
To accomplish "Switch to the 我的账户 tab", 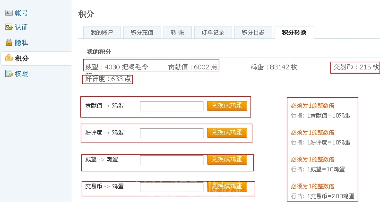I will tap(102, 33).
